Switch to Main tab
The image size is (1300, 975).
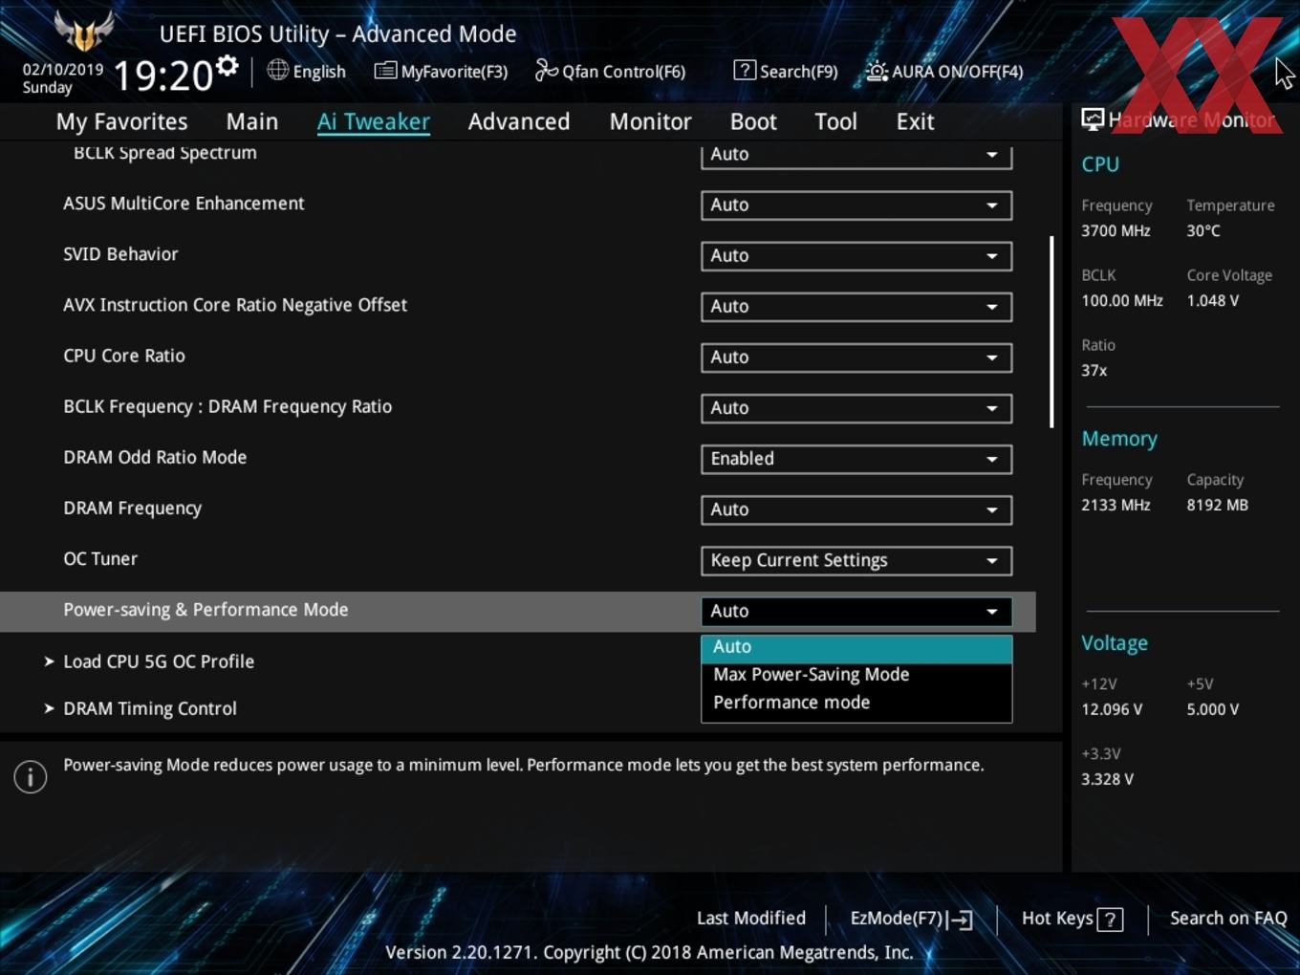pos(252,121)
